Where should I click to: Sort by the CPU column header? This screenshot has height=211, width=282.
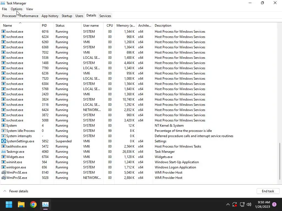click(x=109, y=26)
